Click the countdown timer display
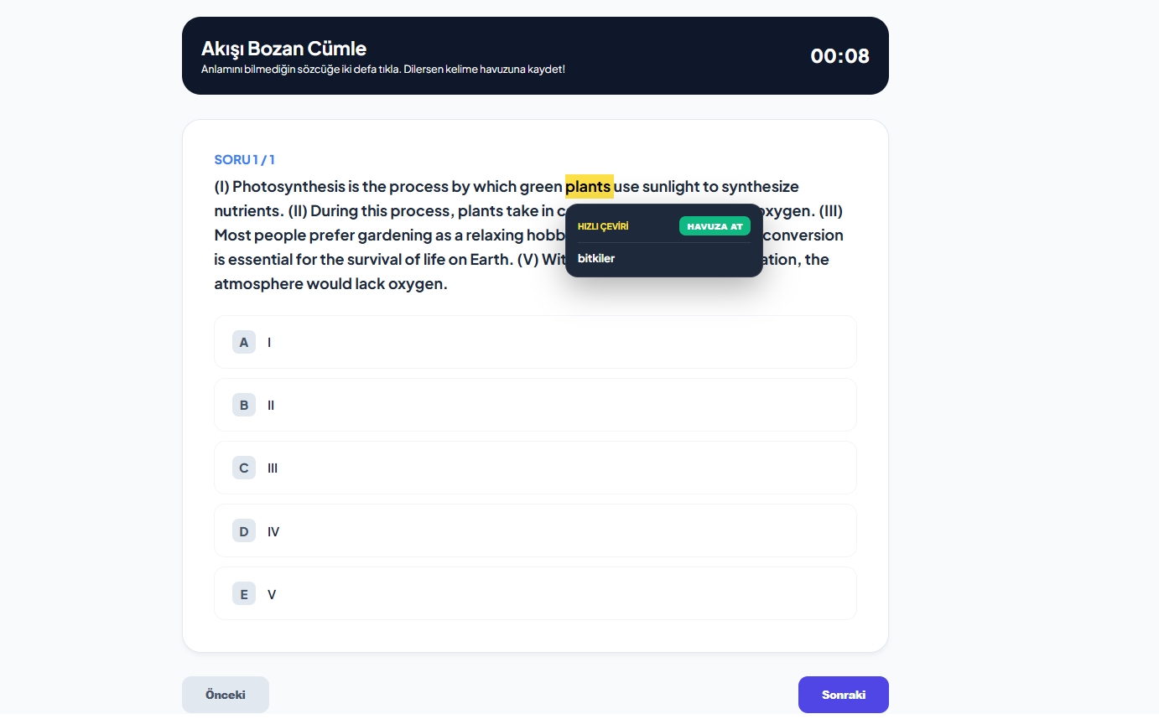 pyautogui.click(x=839, y=56)
